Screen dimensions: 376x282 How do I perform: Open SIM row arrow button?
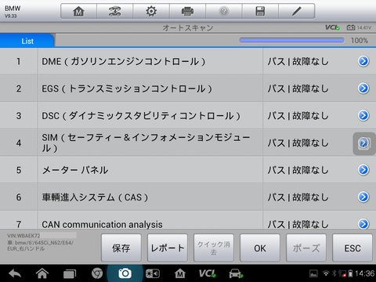tap(363, 143)
